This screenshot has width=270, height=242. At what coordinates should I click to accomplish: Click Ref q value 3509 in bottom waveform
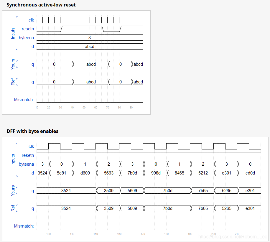click(109, 208)
